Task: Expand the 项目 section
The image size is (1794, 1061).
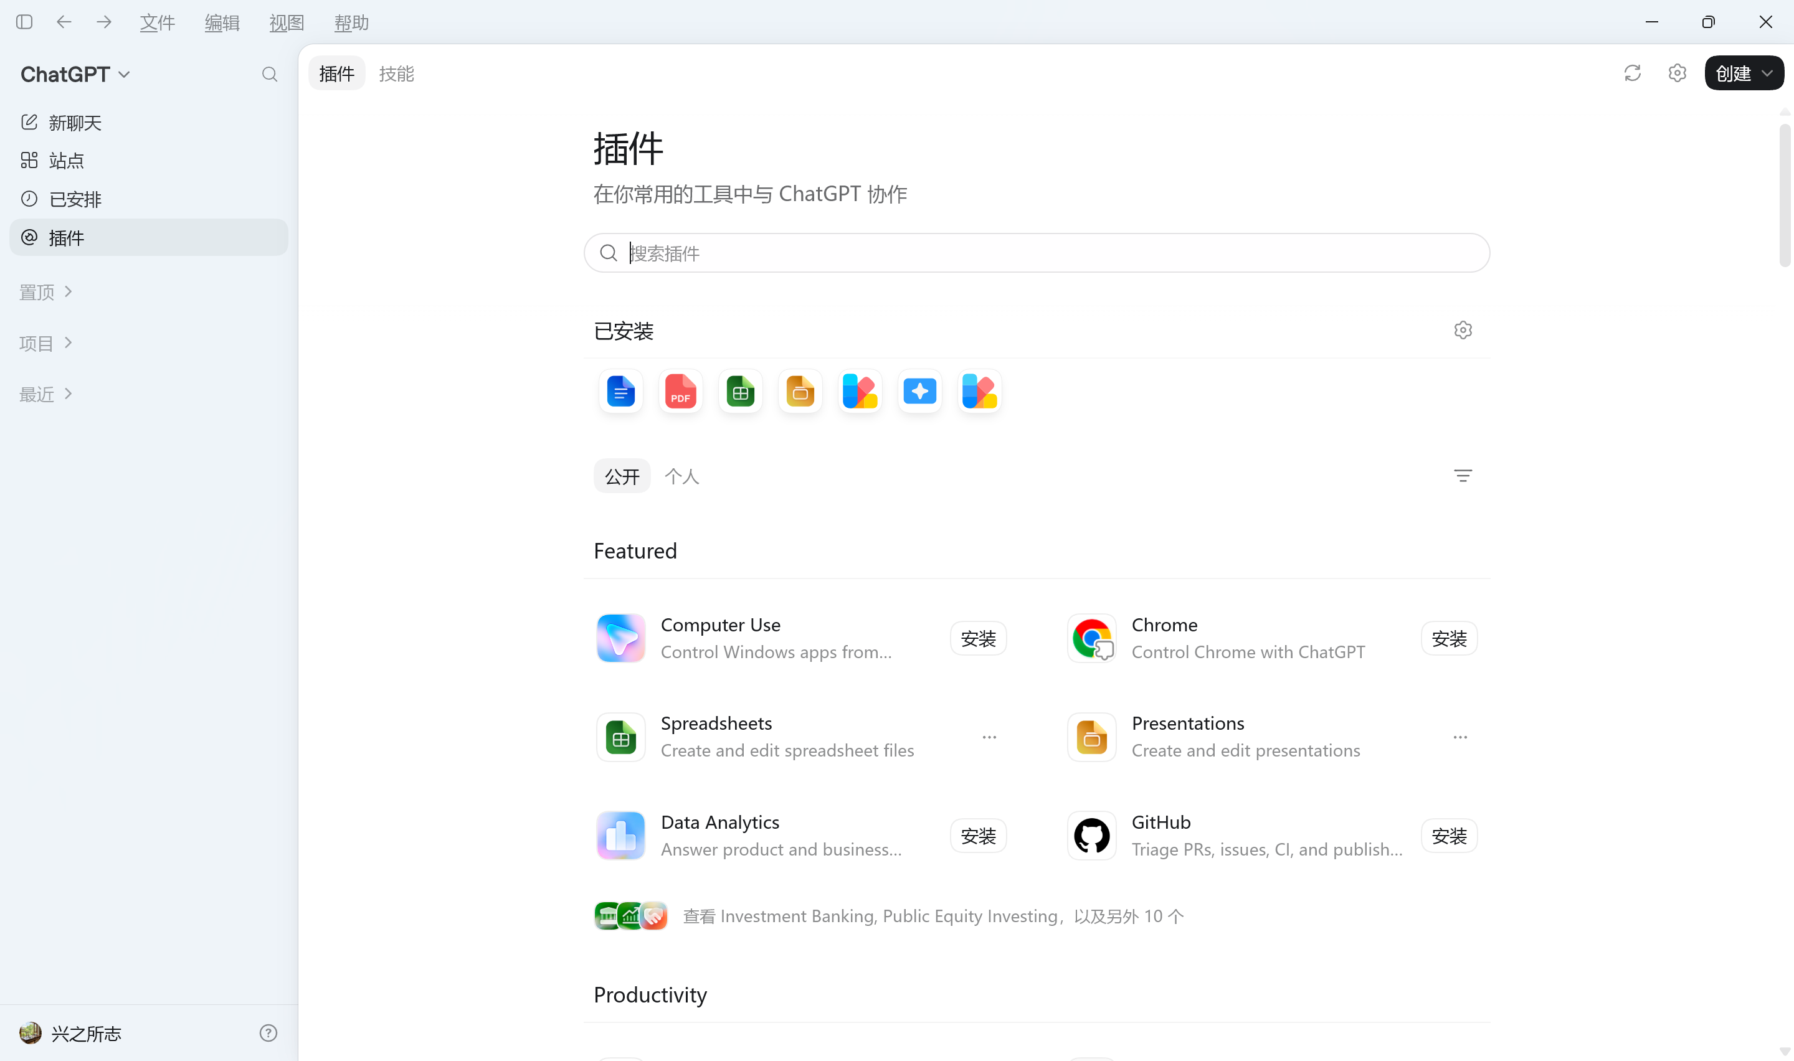Action: click(x=45, y=343)
